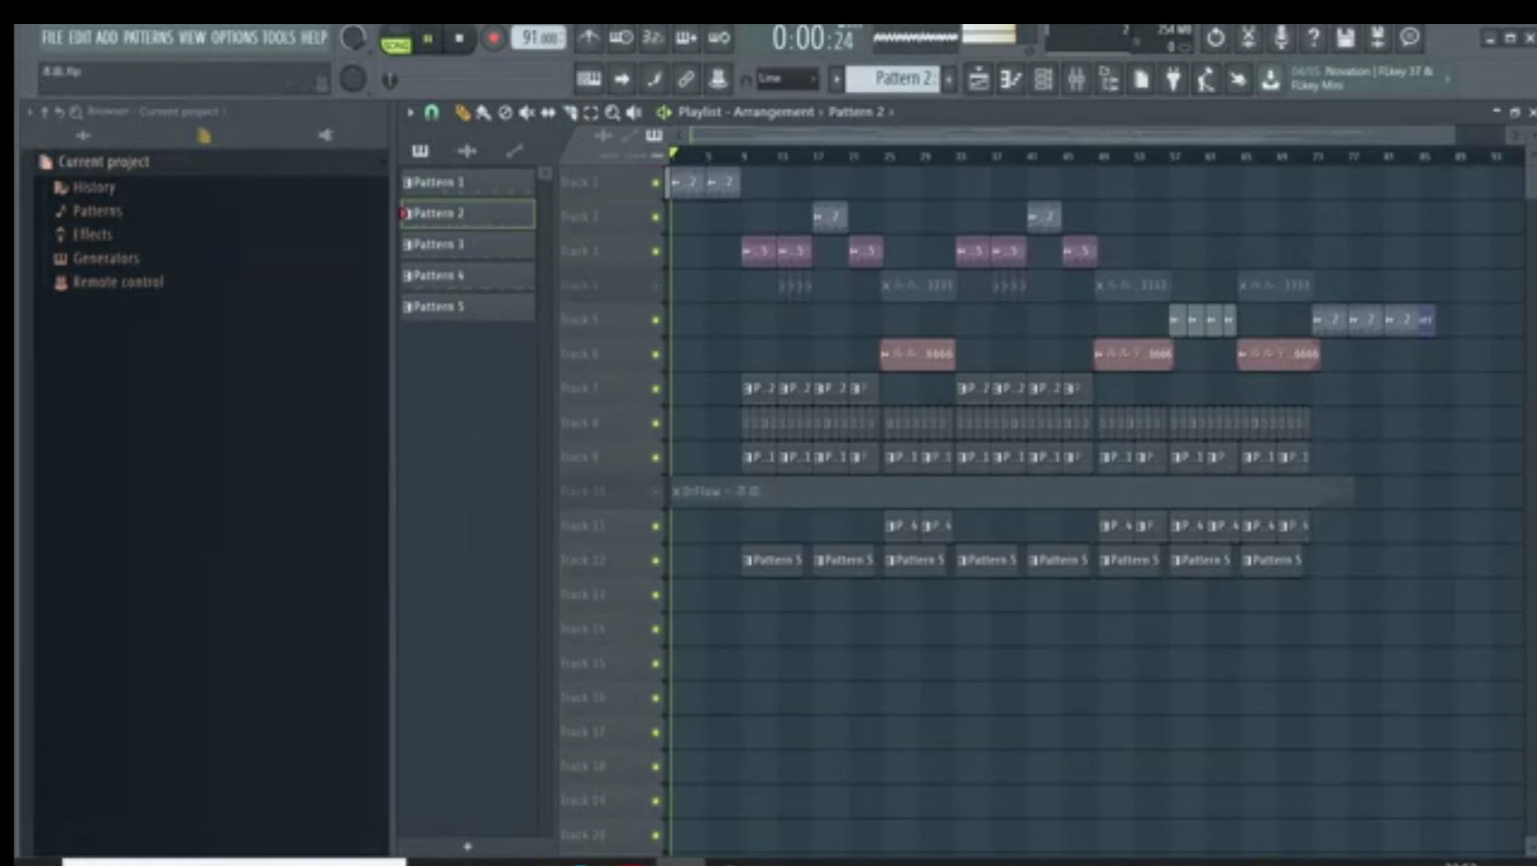Click the tempo field showing 91
Viewport: 1537px width, 866px height.
point(539,38)
